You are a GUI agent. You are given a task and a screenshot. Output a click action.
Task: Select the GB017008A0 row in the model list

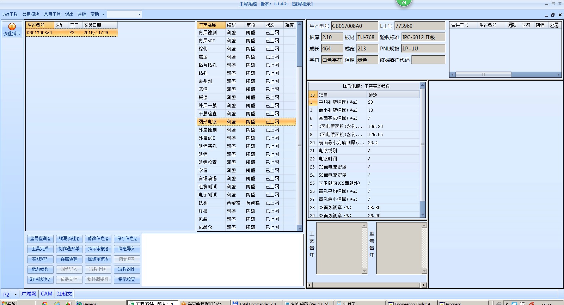pyautogui.click(x=72, y=33)
